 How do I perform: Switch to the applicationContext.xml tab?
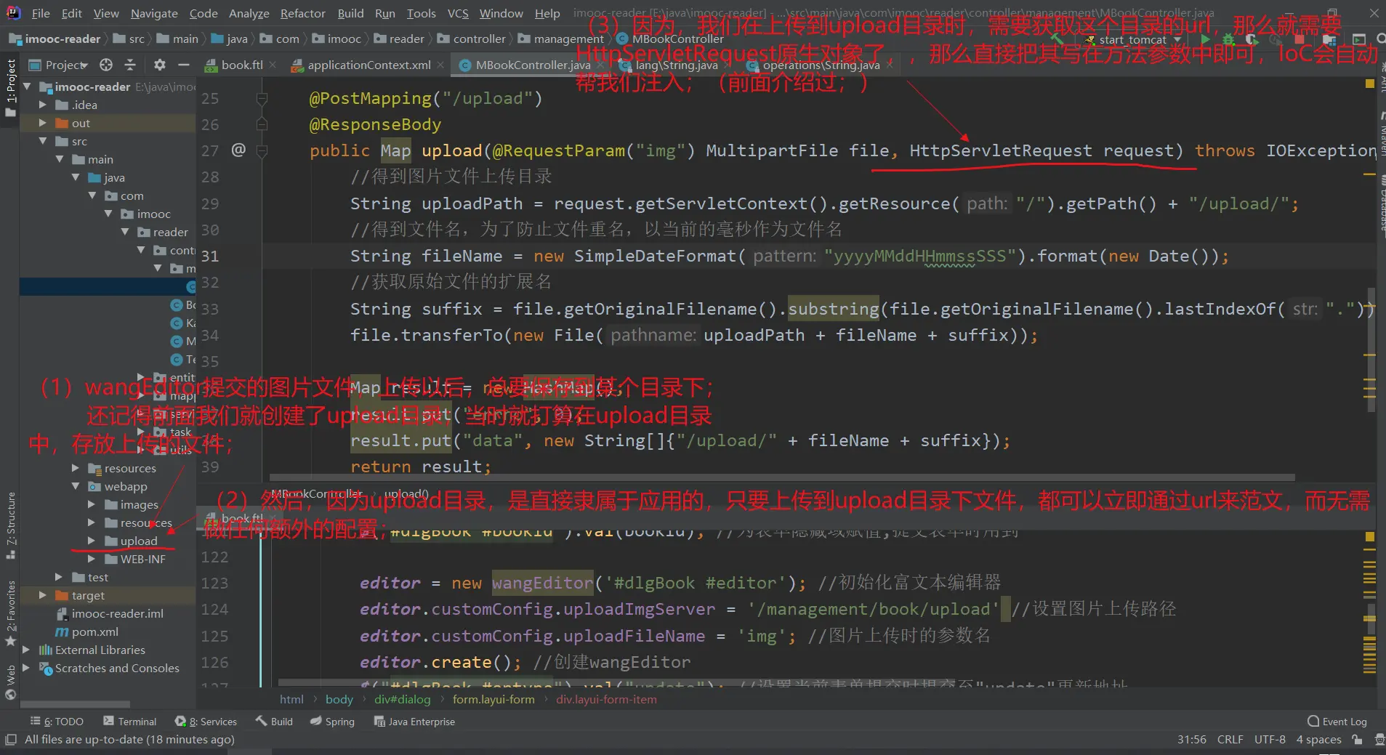[368, 65]
